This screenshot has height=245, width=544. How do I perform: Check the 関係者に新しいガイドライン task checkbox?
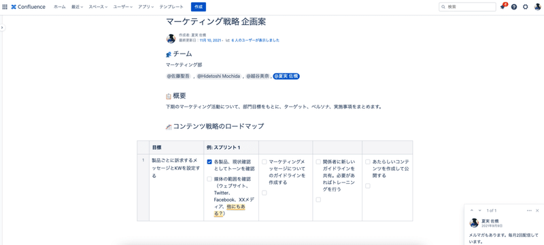coord(318,162)
